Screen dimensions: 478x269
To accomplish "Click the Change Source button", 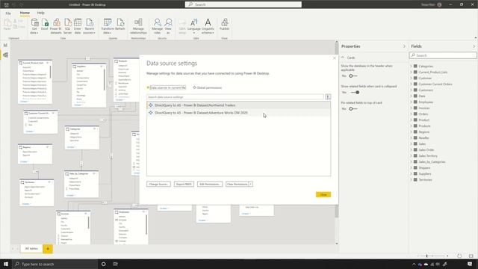I will click(158, 185).
